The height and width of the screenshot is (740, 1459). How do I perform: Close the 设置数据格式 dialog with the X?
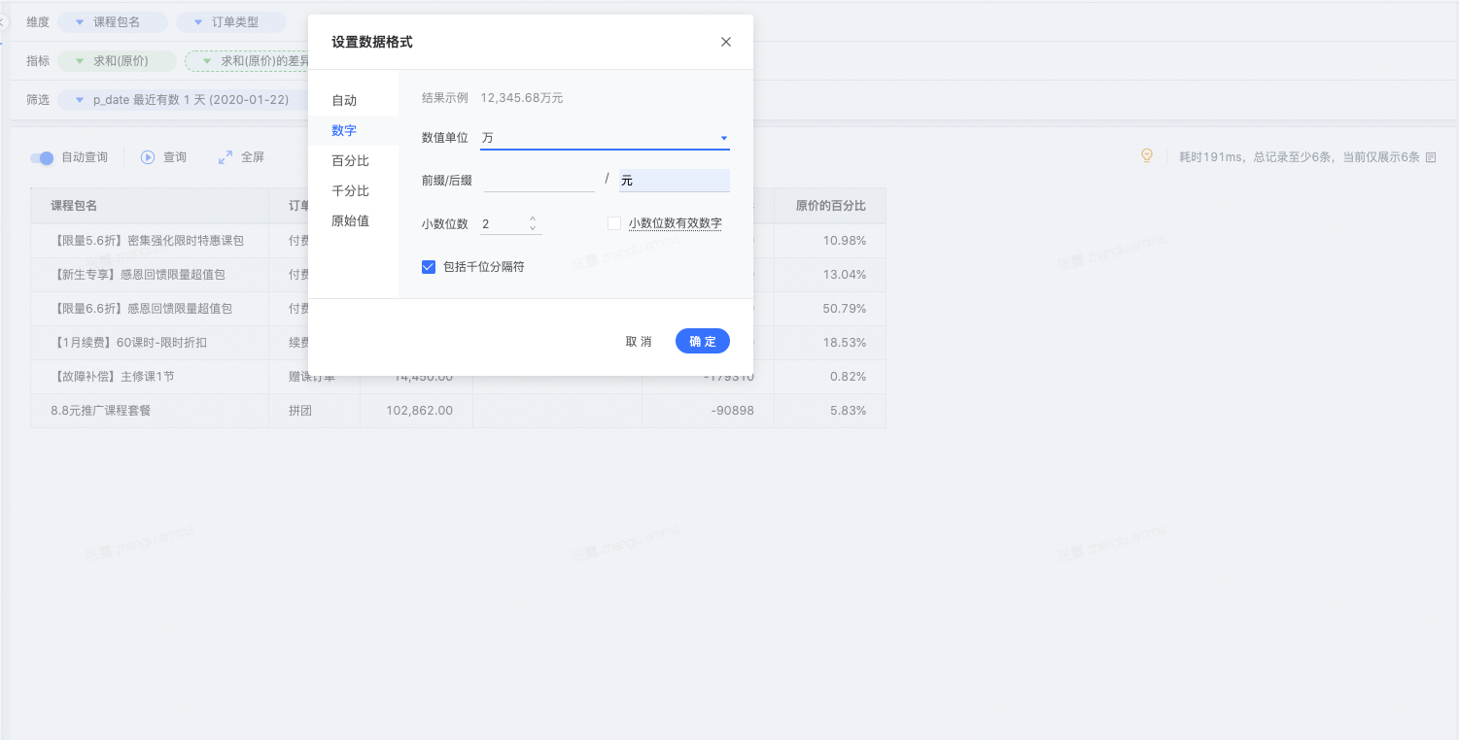click(726, 42)
